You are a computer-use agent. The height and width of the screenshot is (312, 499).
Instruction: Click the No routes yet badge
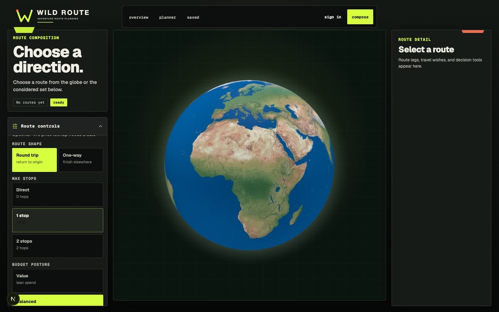point(30,102)
